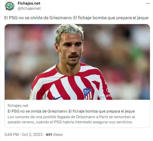Screen dimensions: 153x141
Task: Click the 3:49 PM timestamp
Action: tap(11, 135)
